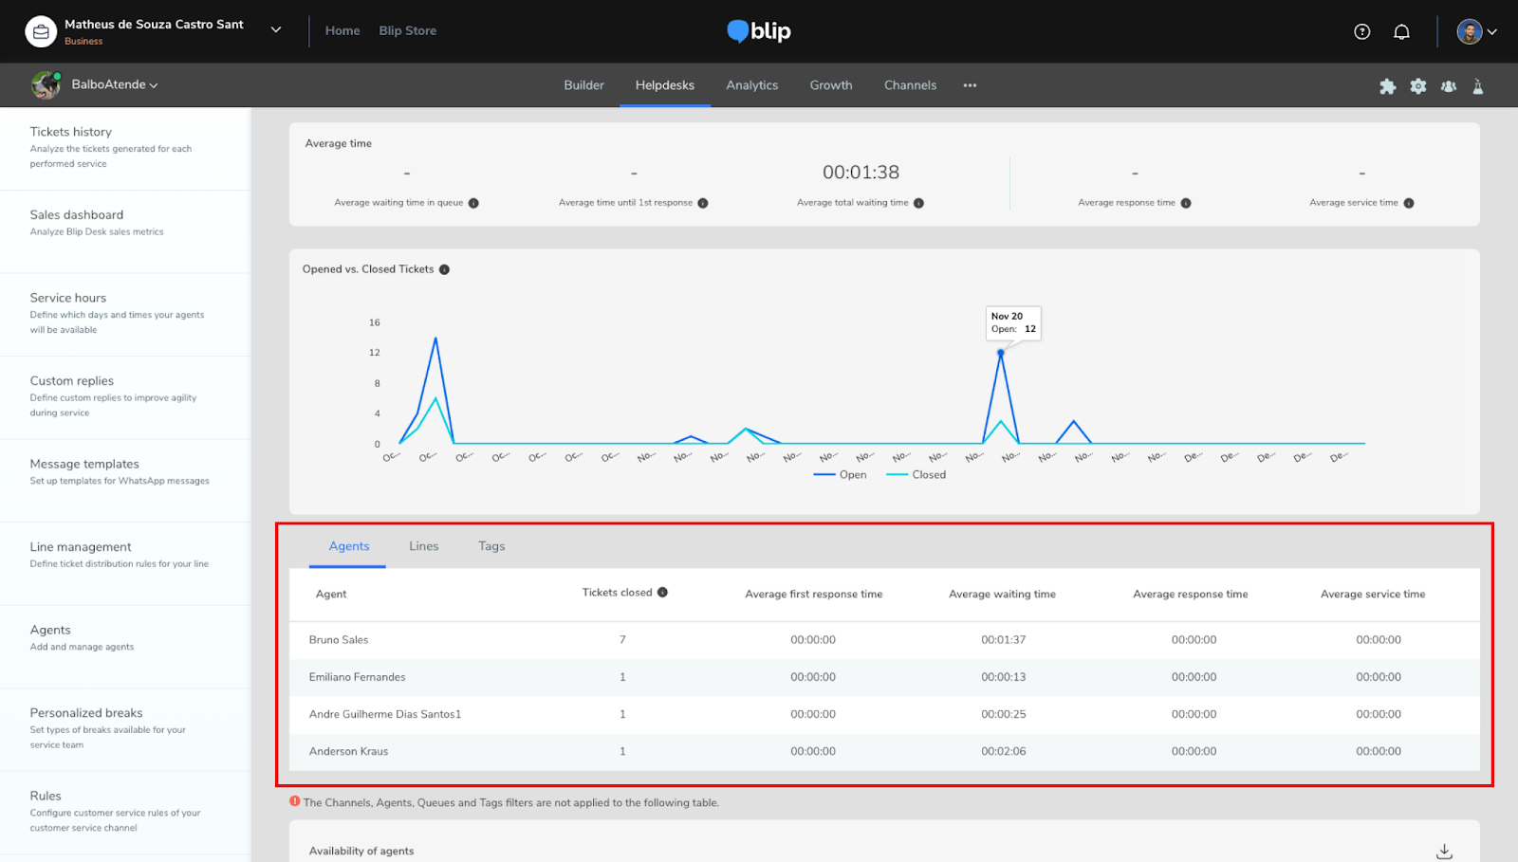Expand the BalboAtende bot selector

114,84
